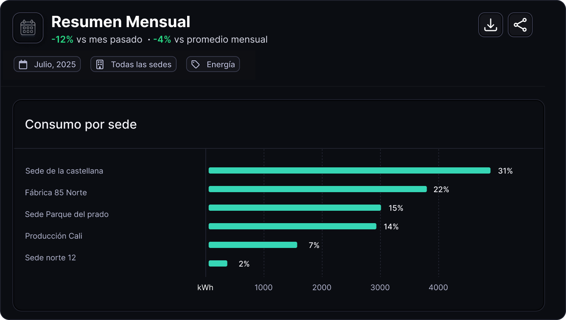Click the building icon in the Todas las sedes filter
The width and height of the screenshot is (566, 320).
tap(100, 64)
